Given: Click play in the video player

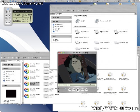Looking at the screenshot, I should (x=78, y=90).
